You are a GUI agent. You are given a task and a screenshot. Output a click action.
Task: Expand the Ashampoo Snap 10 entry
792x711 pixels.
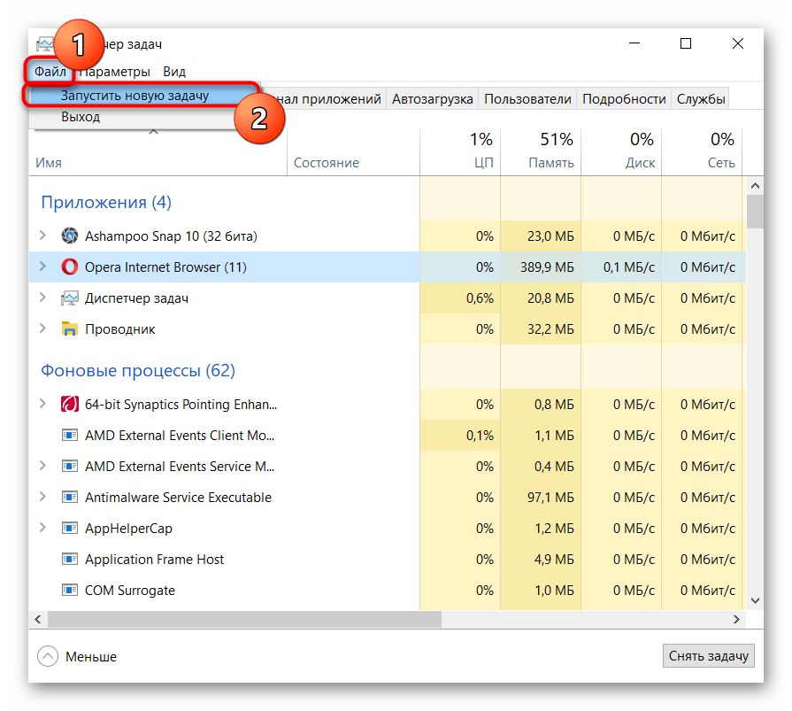[42, 236]
